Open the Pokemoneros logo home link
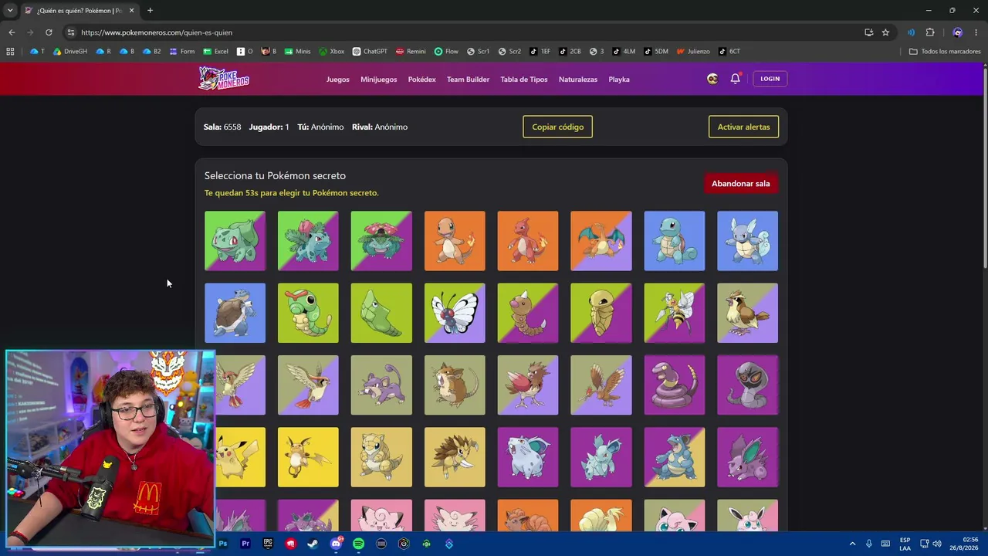This screenshot has width=988, height=556. coord(224,79)
